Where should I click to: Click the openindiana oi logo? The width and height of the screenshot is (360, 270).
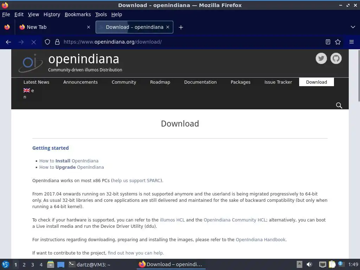point(31,63)
